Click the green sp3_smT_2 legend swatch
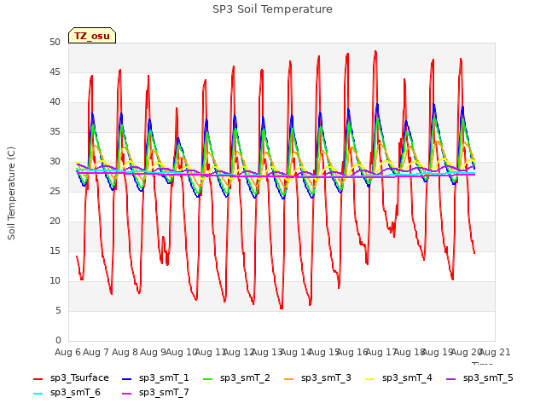This screenshot has height=409, width=546. 207,378
